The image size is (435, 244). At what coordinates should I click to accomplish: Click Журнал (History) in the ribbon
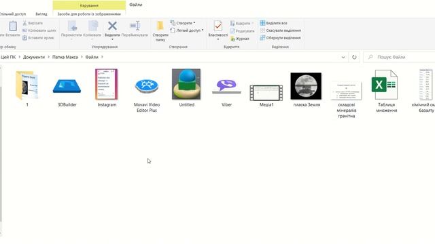pos(240,39)
